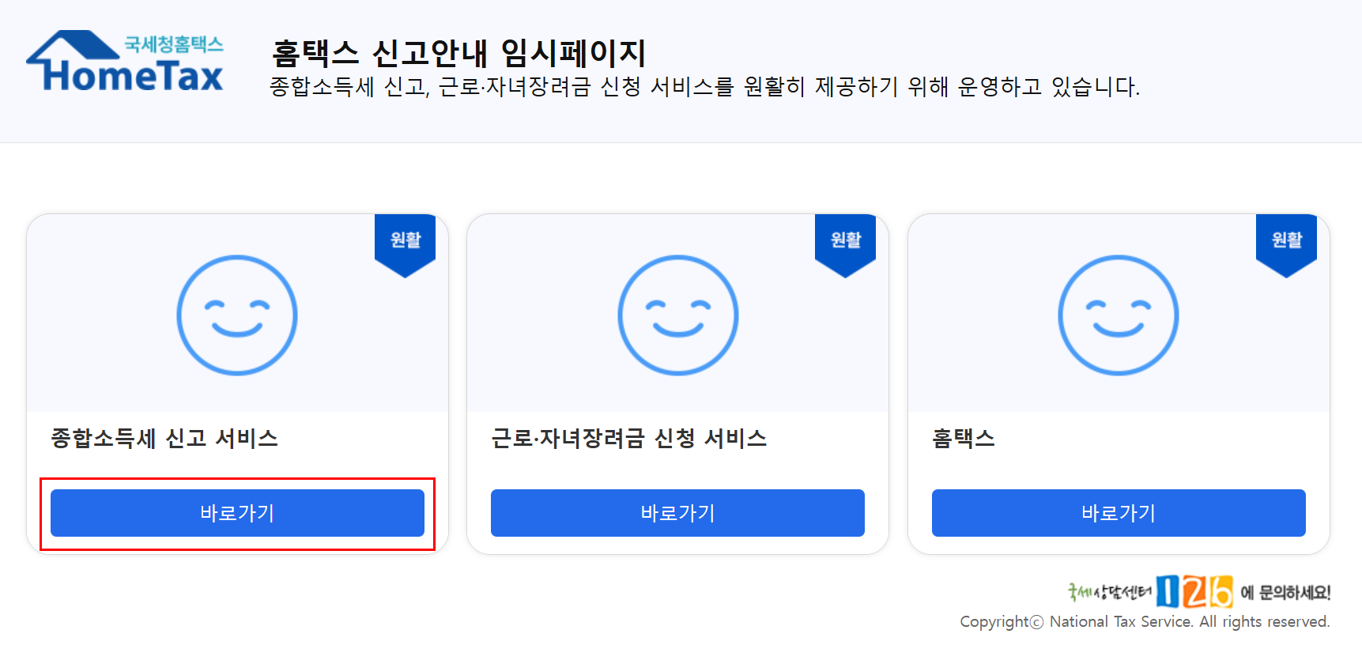Open 바로가기 on the 홈택스 card
Image resolution: width=1362 pixels, height=645 pixels.
click(x=1118, y=513)
